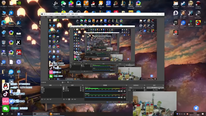
Task: Open Portal 2 desktop icon
Action: [191, 14]
